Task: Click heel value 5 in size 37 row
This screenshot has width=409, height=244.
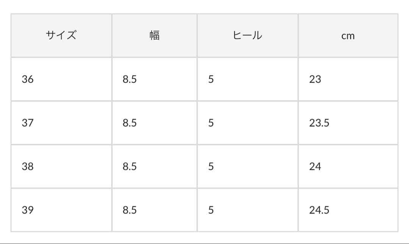Action: click(211, 123)
